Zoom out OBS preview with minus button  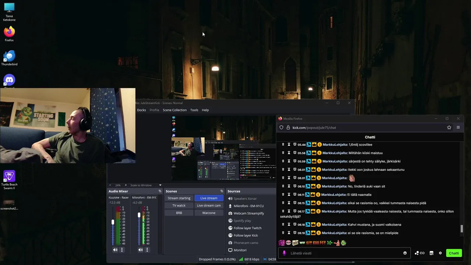click(x=110, y=185)
